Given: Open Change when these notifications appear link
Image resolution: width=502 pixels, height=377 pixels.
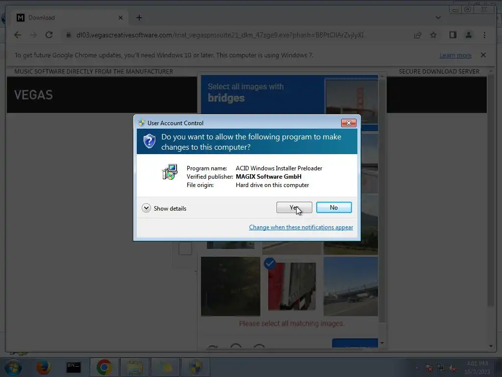Looking at the screenshot, I should [x=301, y=227].
